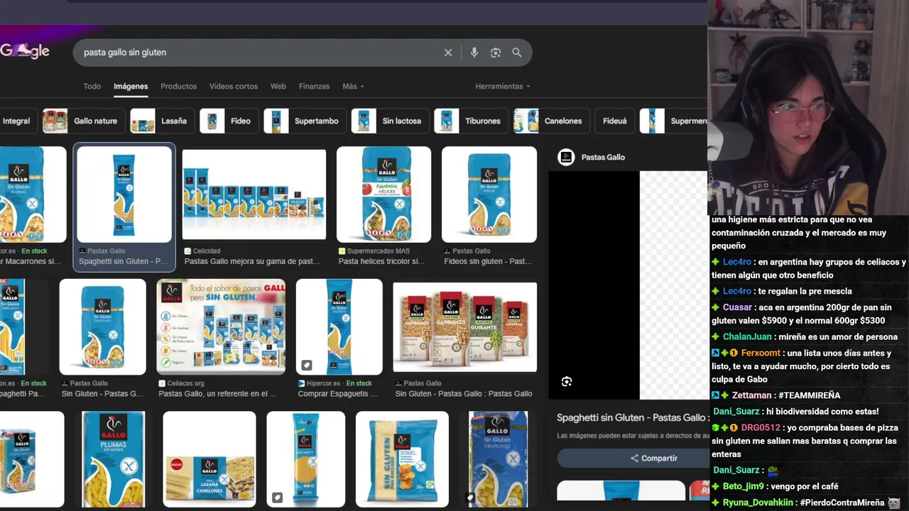Image resolution: width=909 pixels, height=511 pixels.
Task: Open the 'Fideos sin gluten - Past...' caption link
Action: coord(488,261)
